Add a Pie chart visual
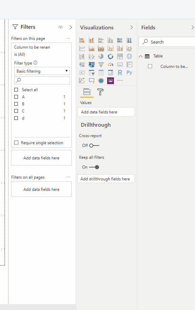 point(101,56)
